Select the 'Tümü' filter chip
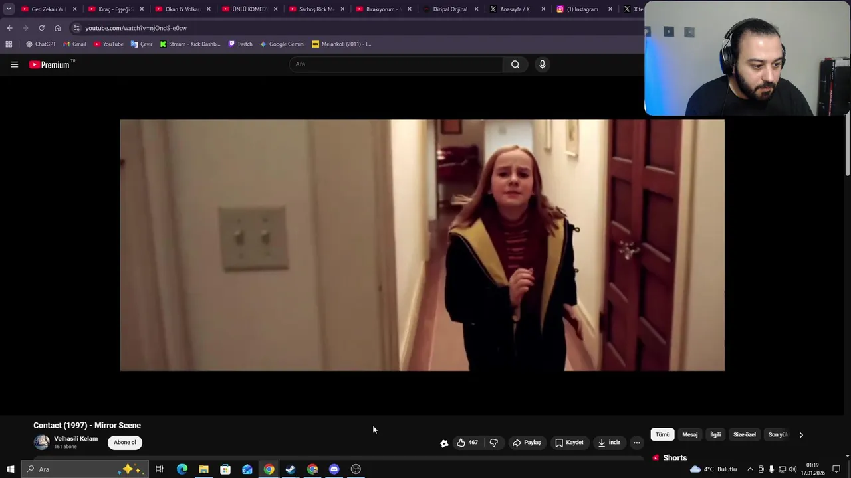Image resolution: width=851 pixels, height=478 pixels. click(x=662, y=434)
